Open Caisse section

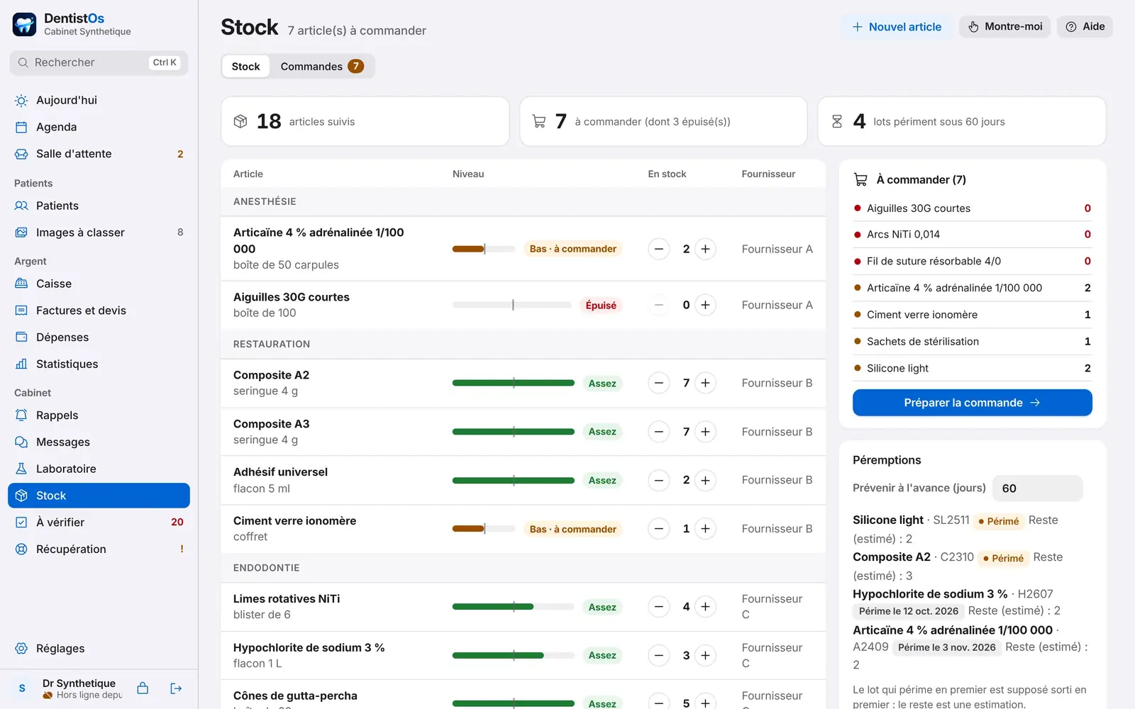[x=99, y=284]
